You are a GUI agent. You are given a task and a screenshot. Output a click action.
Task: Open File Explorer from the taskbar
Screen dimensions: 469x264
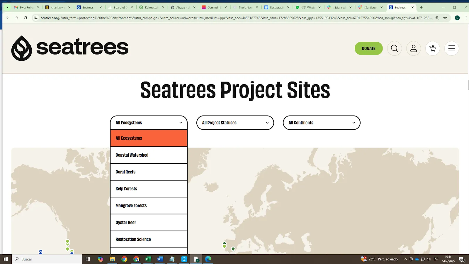[x=112, y=259]
